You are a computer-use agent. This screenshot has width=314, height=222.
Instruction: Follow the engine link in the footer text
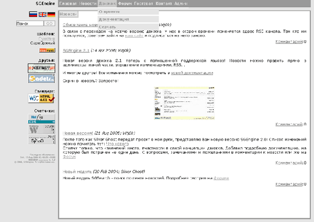[x=43, y=160]
